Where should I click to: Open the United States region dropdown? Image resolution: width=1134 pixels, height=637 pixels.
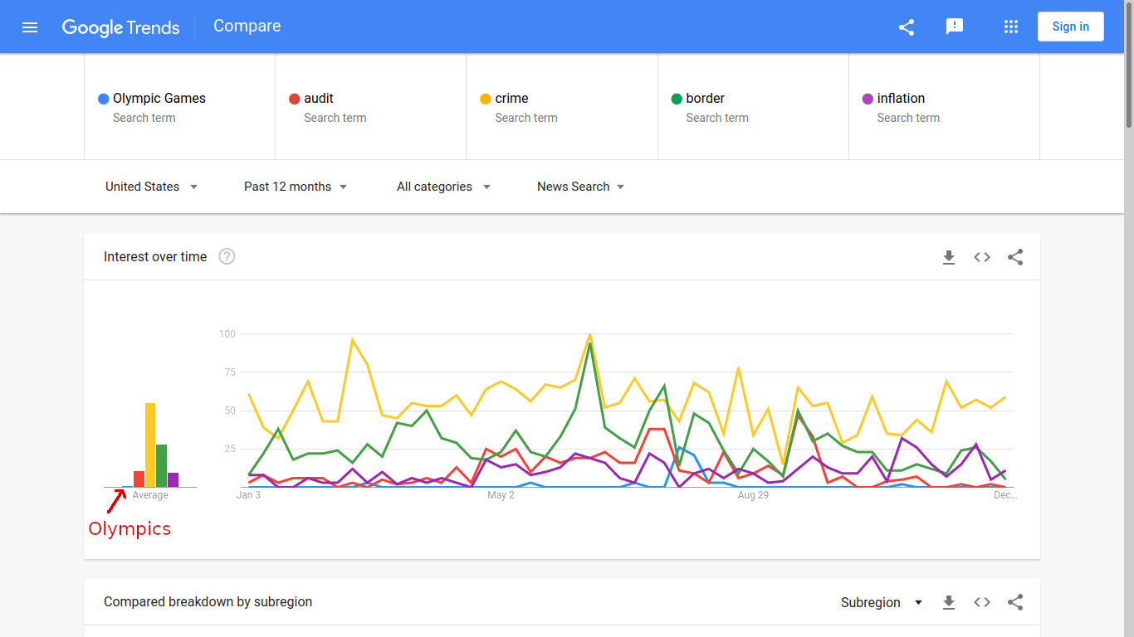[151, 187]
